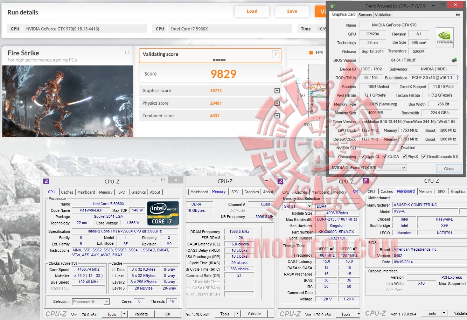Click the GPU-Z screenshot camera icon
The height and width of the screenshot is (320, 467).
(x=458, y=15)
